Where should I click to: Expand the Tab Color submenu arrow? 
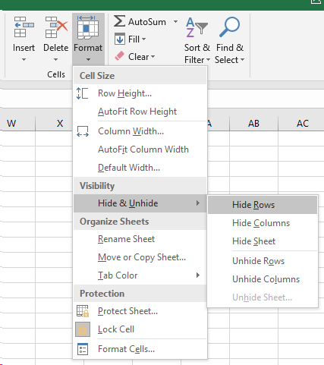click(198, 275)
